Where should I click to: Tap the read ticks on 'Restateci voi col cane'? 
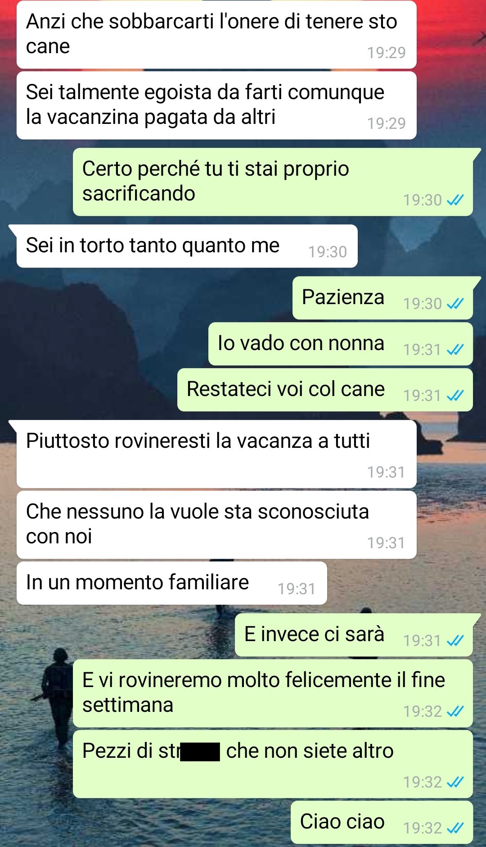(x=455, y=396)
